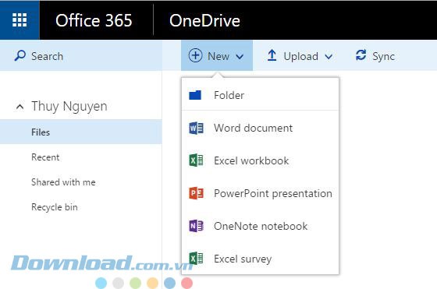
Task: Click the OneNote notebook icon
Action: point(196,226)
